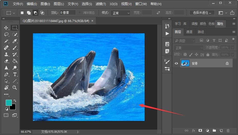The width and height of the screenshot is (238, 135).
Task: Choose the Horizontal Type tool
Action: [15, 74]
